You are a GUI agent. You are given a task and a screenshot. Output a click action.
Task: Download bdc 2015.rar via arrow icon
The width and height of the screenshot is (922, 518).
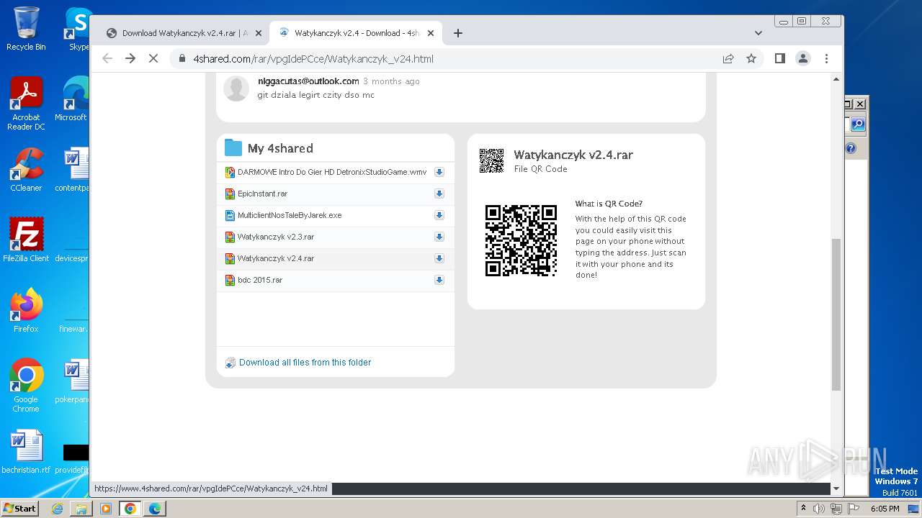click(x=439, y=280)
